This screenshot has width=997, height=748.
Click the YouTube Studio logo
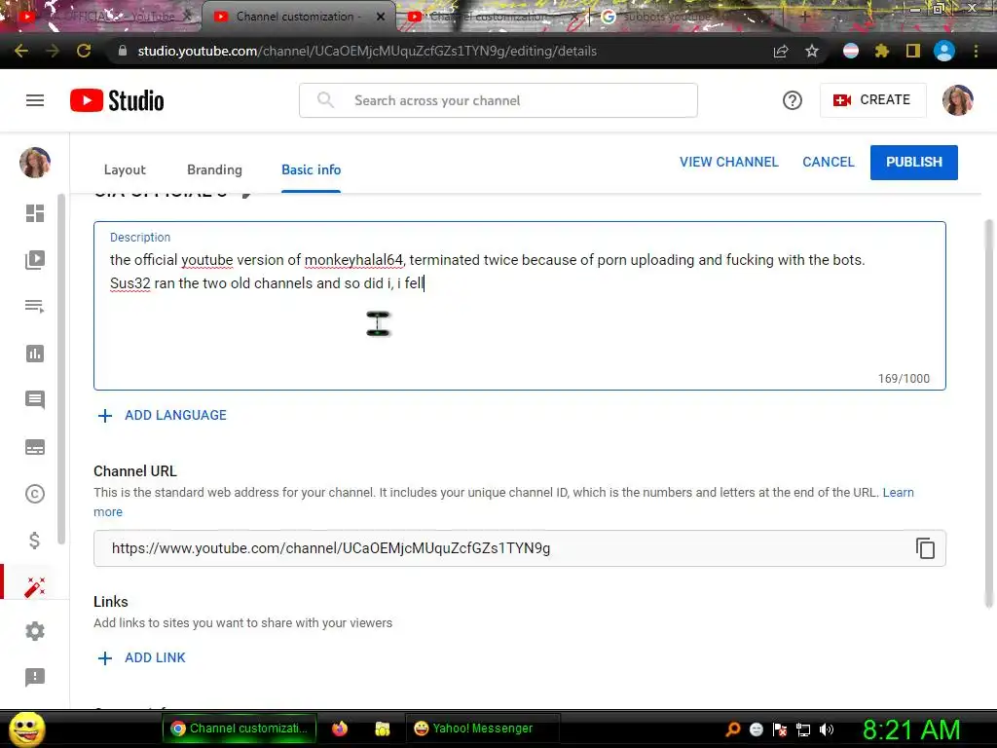pos(117,100)
